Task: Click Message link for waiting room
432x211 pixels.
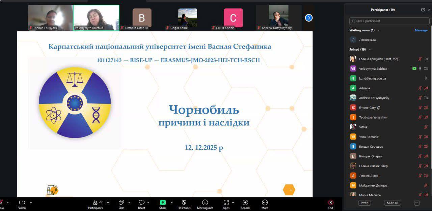Action: 421,30
